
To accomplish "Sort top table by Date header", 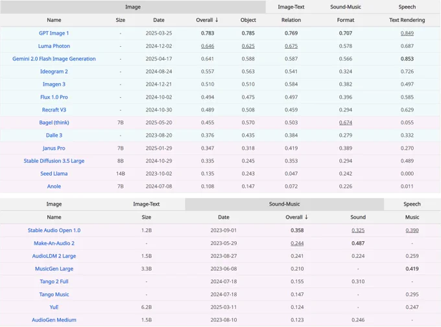I will pos(159,20).
